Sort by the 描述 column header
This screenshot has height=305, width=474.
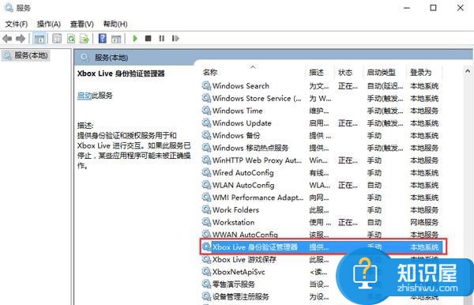pos(317,72)
